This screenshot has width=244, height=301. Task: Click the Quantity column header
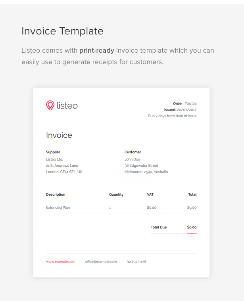click(116, 194)
